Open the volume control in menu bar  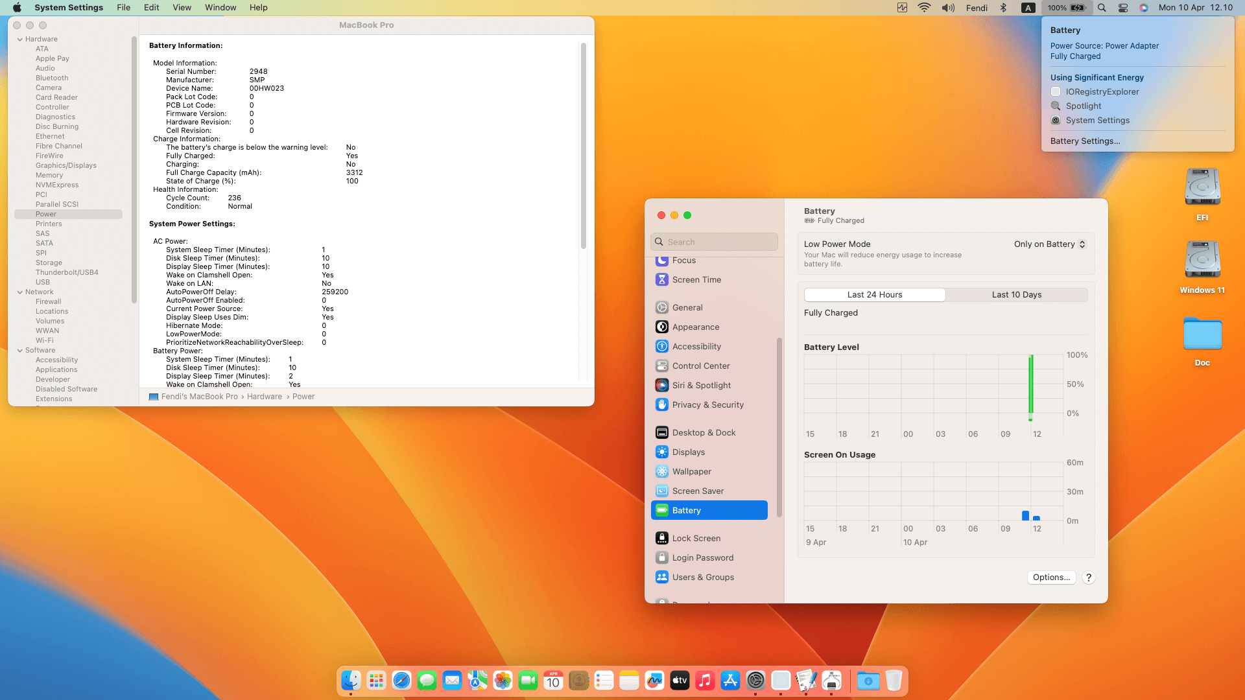pyautogui.click(x=948, y=8)
